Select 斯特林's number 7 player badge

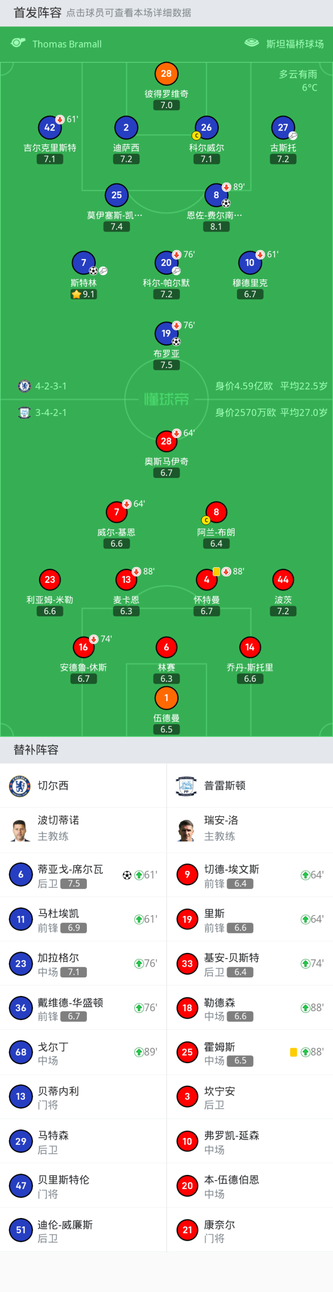[83, 262]
